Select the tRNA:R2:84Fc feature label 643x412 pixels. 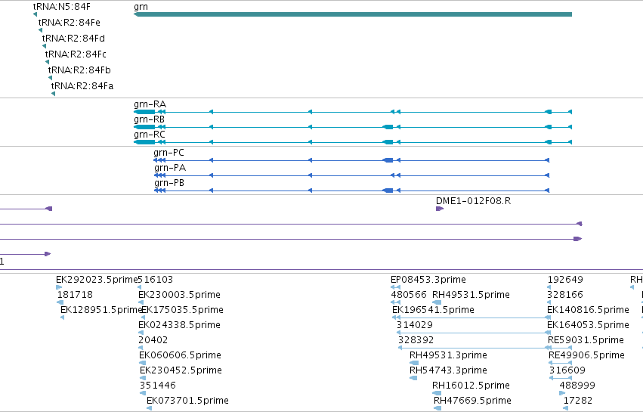tap(76, 54)
